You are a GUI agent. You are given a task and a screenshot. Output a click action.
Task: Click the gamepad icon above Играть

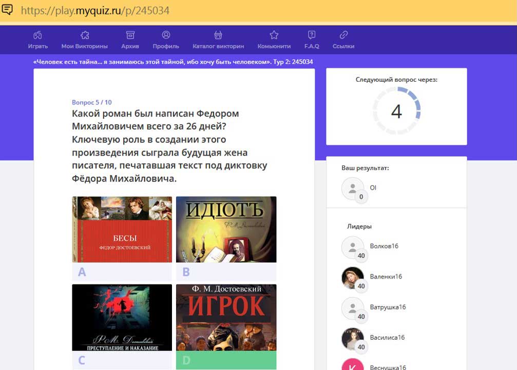pyautogui.click(x=38, y=35)
